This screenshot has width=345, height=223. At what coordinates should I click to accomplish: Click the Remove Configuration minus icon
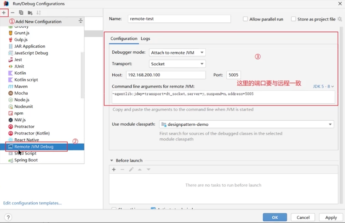(x=13, y=13)
